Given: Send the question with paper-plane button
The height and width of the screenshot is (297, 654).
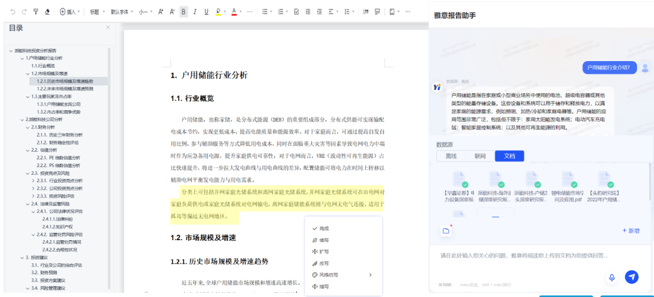Looking at the screenshot, I should tap(632, 277).
